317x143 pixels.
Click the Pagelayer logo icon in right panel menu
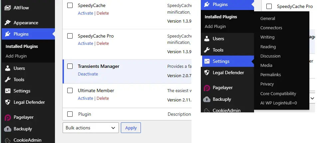[x=207, y=88]
